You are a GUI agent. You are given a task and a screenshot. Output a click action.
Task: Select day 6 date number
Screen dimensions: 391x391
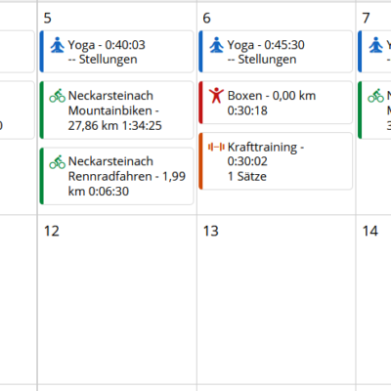[207, 18]
